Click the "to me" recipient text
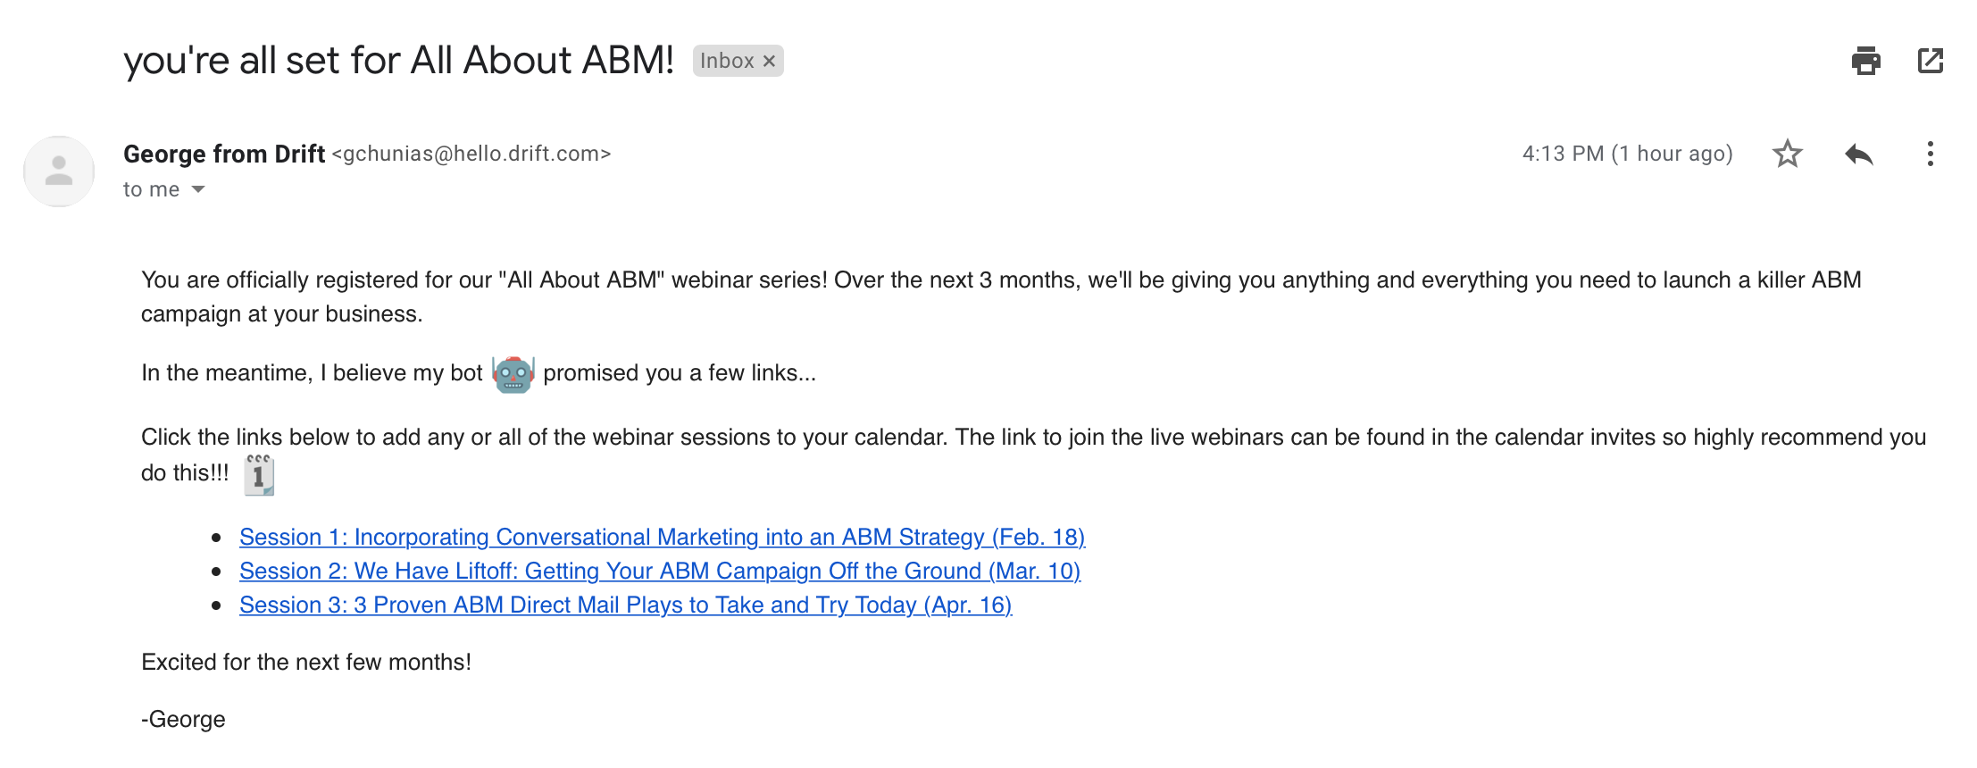Image resolution: width=1977 pixels, height=768 pixels. click(x=151, y=189)
